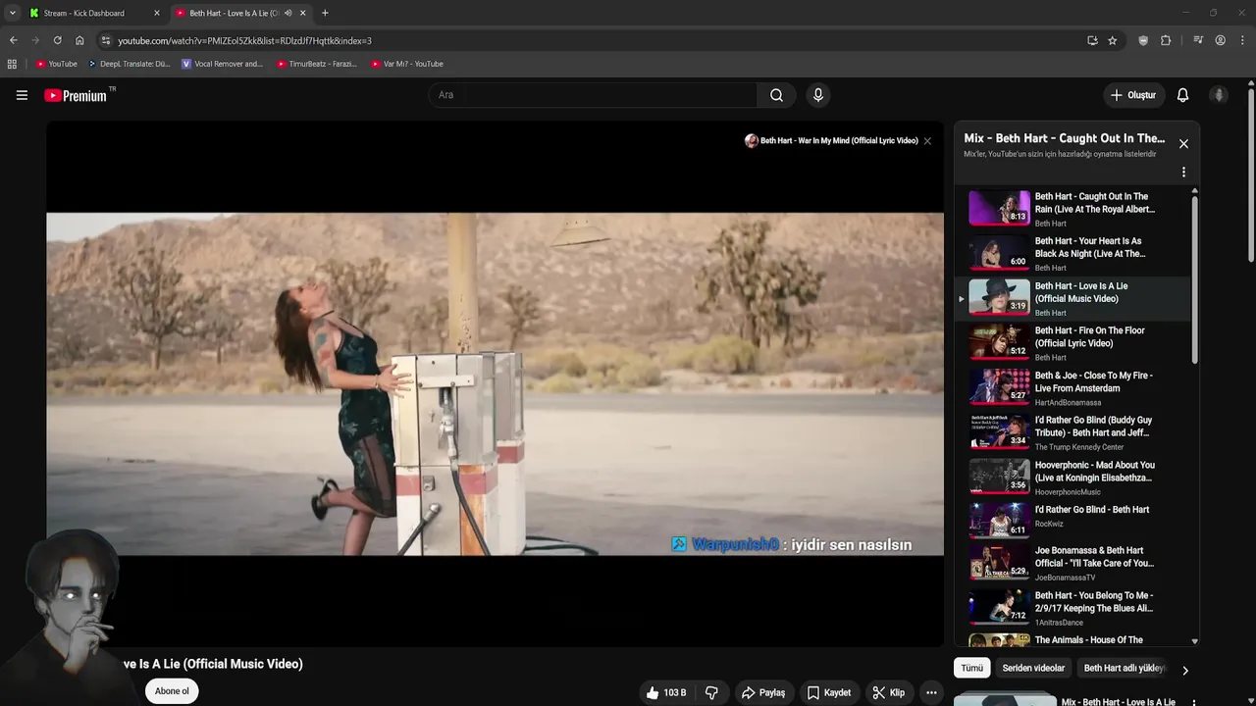
Task: Click the Oluştur create button
Action: pos(1132,95)
